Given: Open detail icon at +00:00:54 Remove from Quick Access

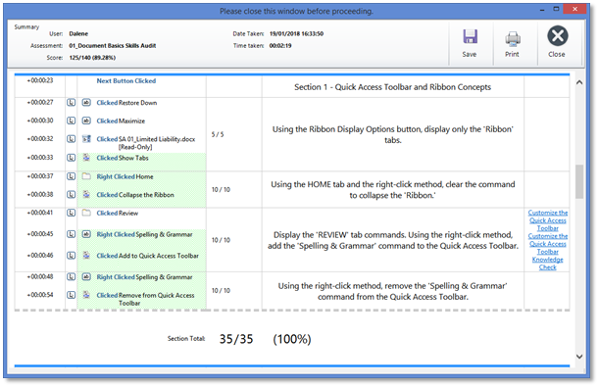Looking at the screenshot, I should (x=71, y=295).
